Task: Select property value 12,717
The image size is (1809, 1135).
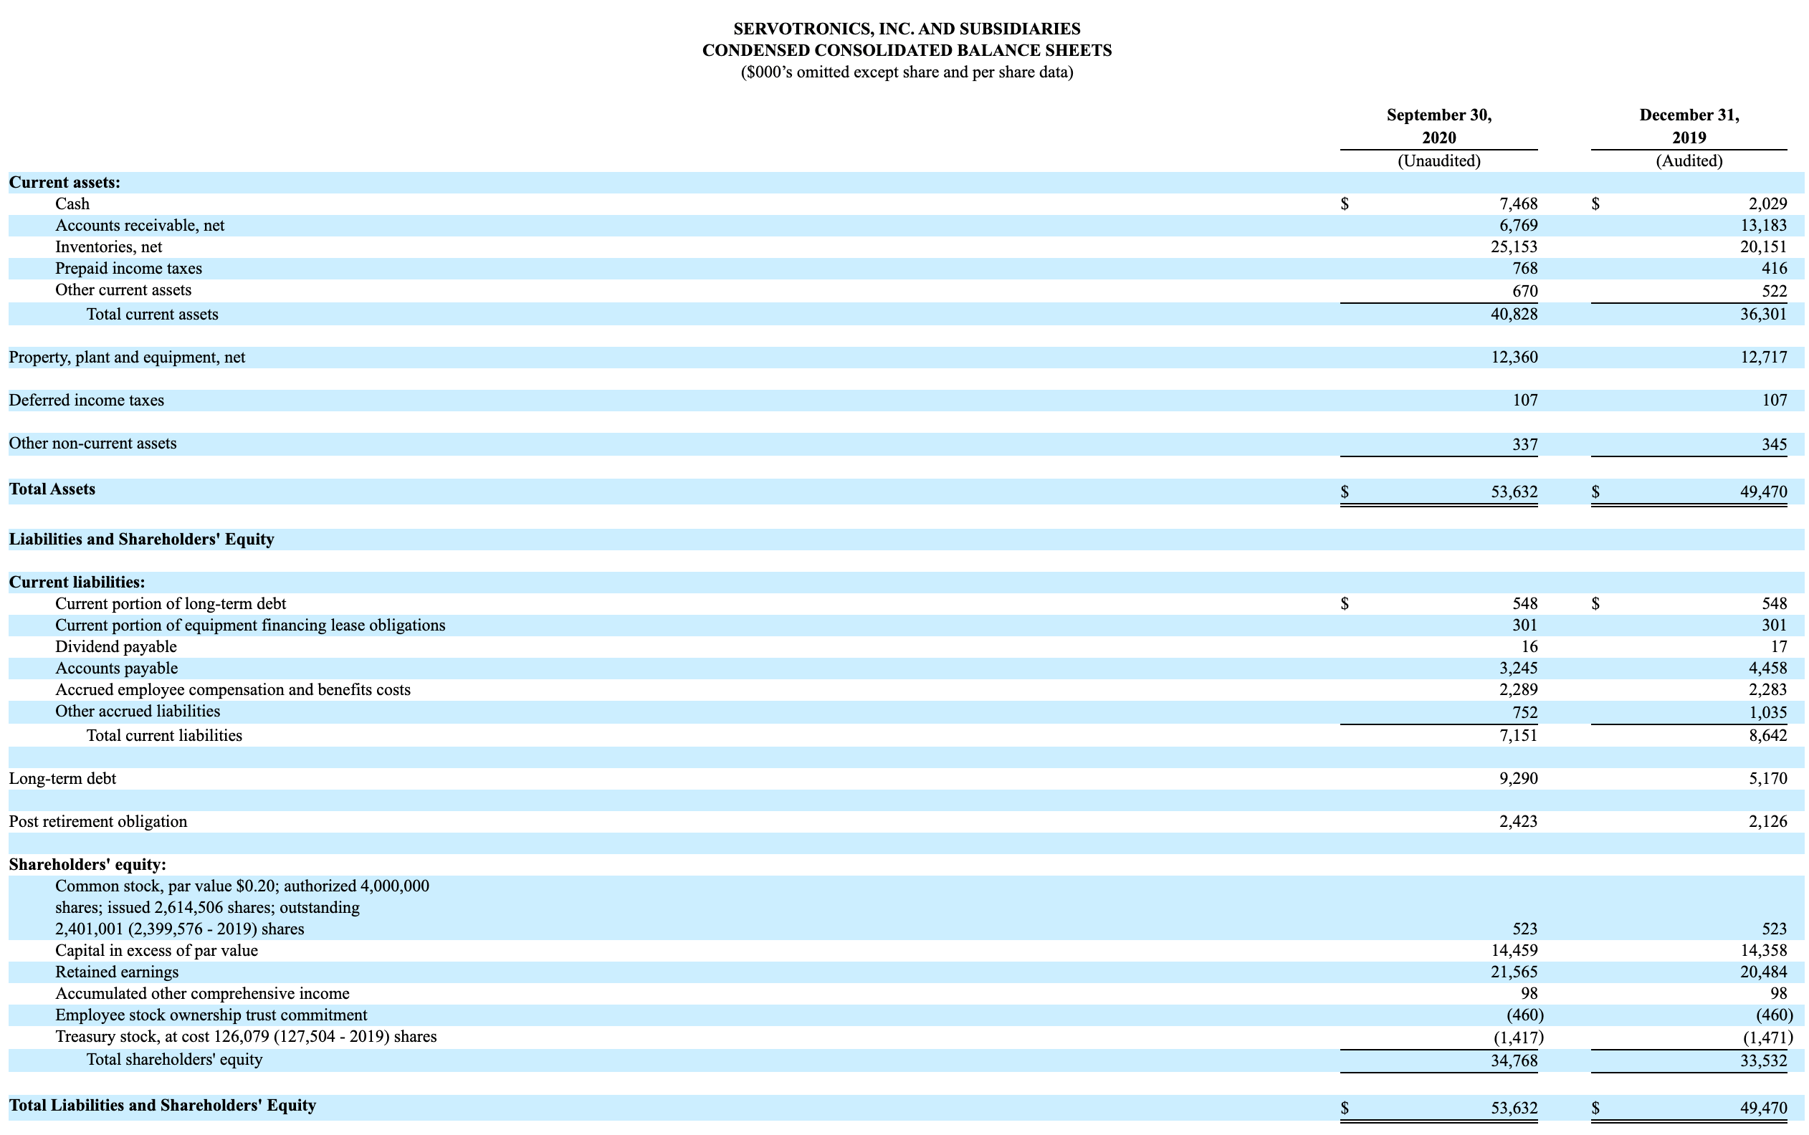Action: [1763, 358]
